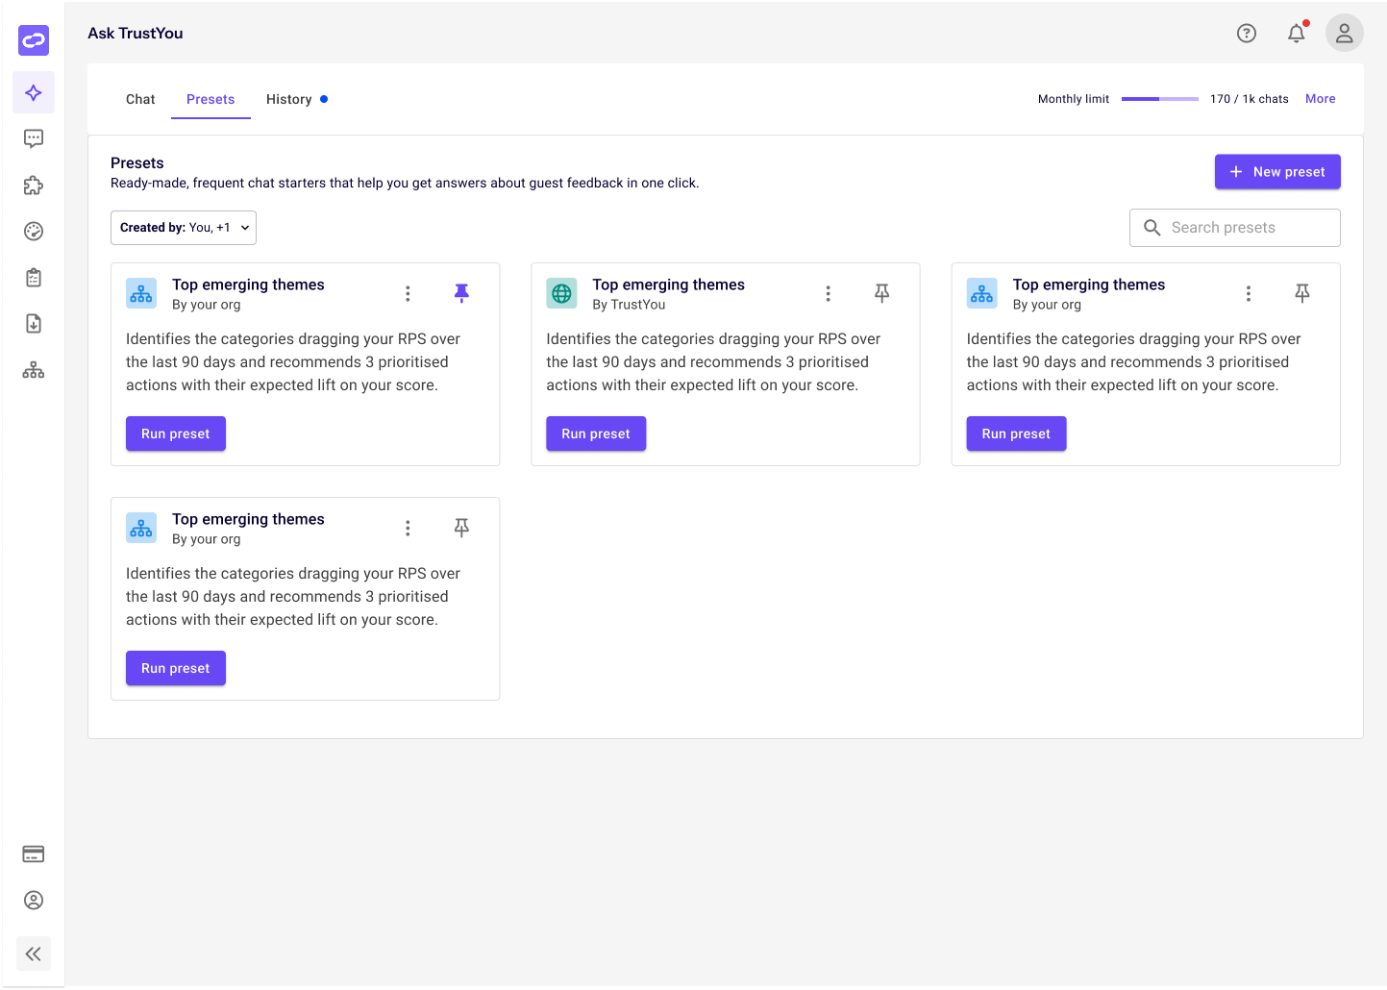Open the help question mark icon

[1246, 34]
